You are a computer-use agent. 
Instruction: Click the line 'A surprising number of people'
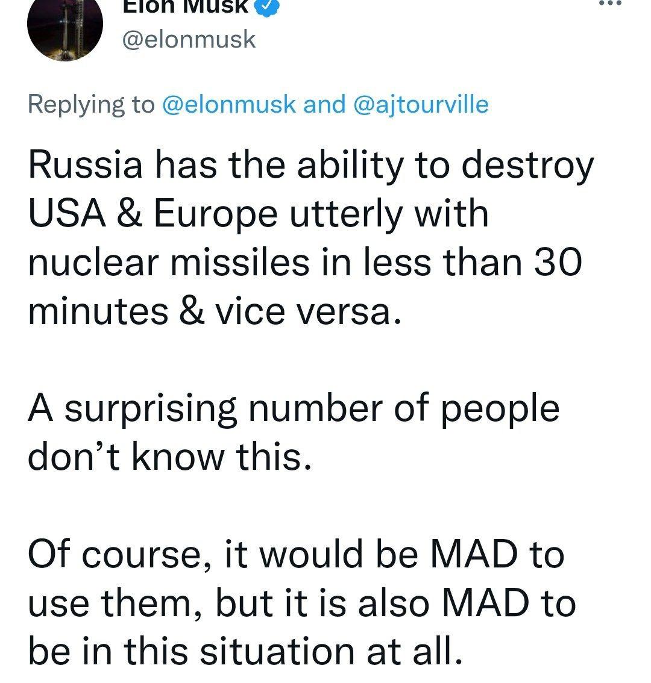[x=294, y=410]
